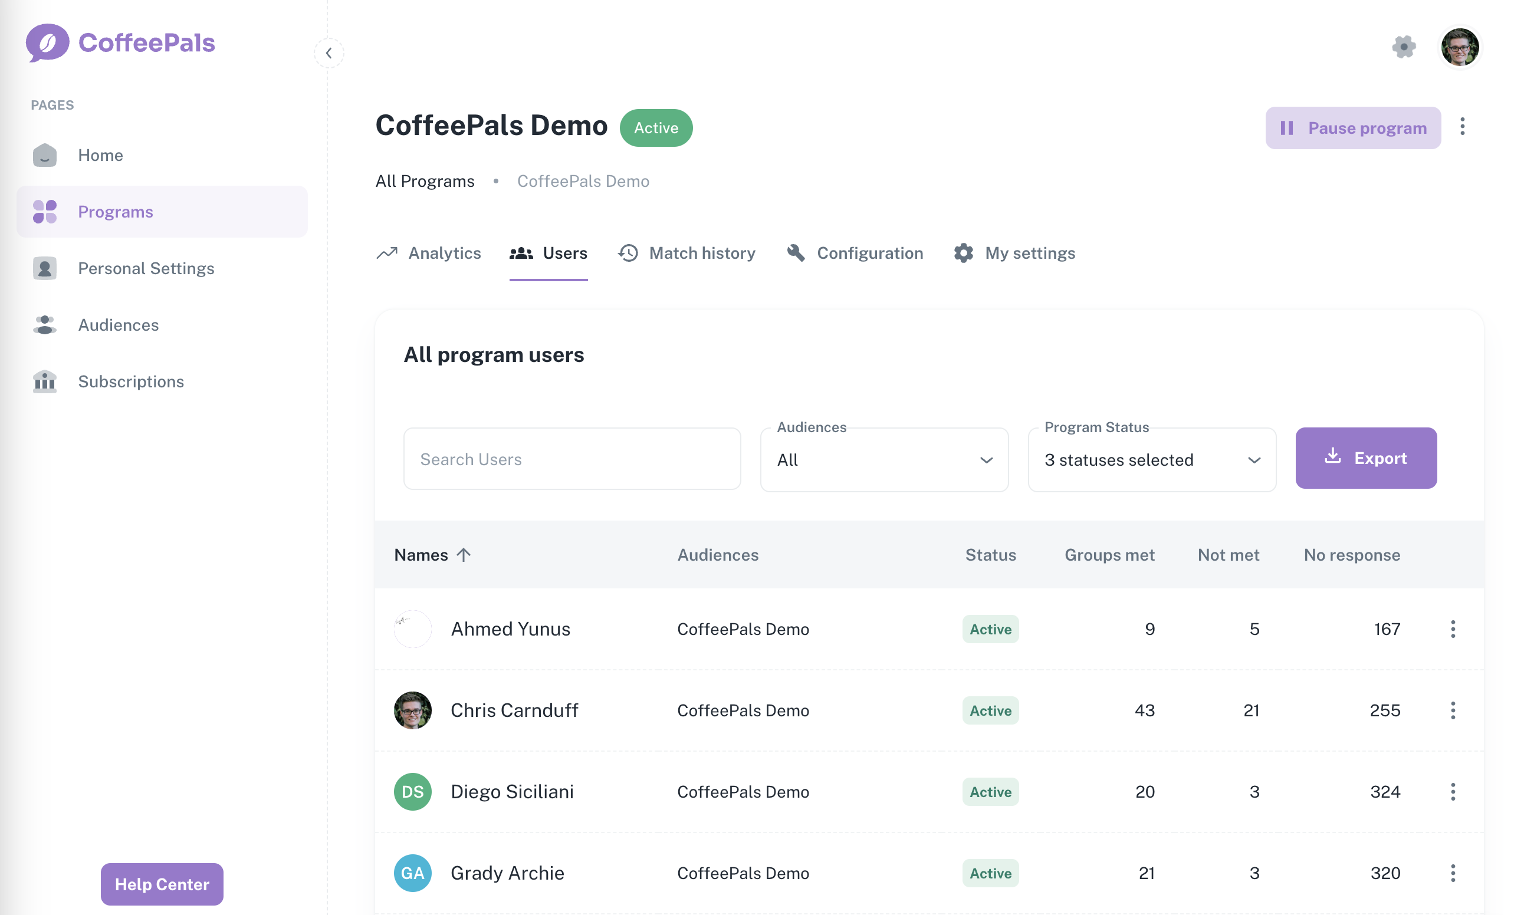Open the Audiences sidebar page
Viewport: 1524px width, 915px height.
click(118, 325)
